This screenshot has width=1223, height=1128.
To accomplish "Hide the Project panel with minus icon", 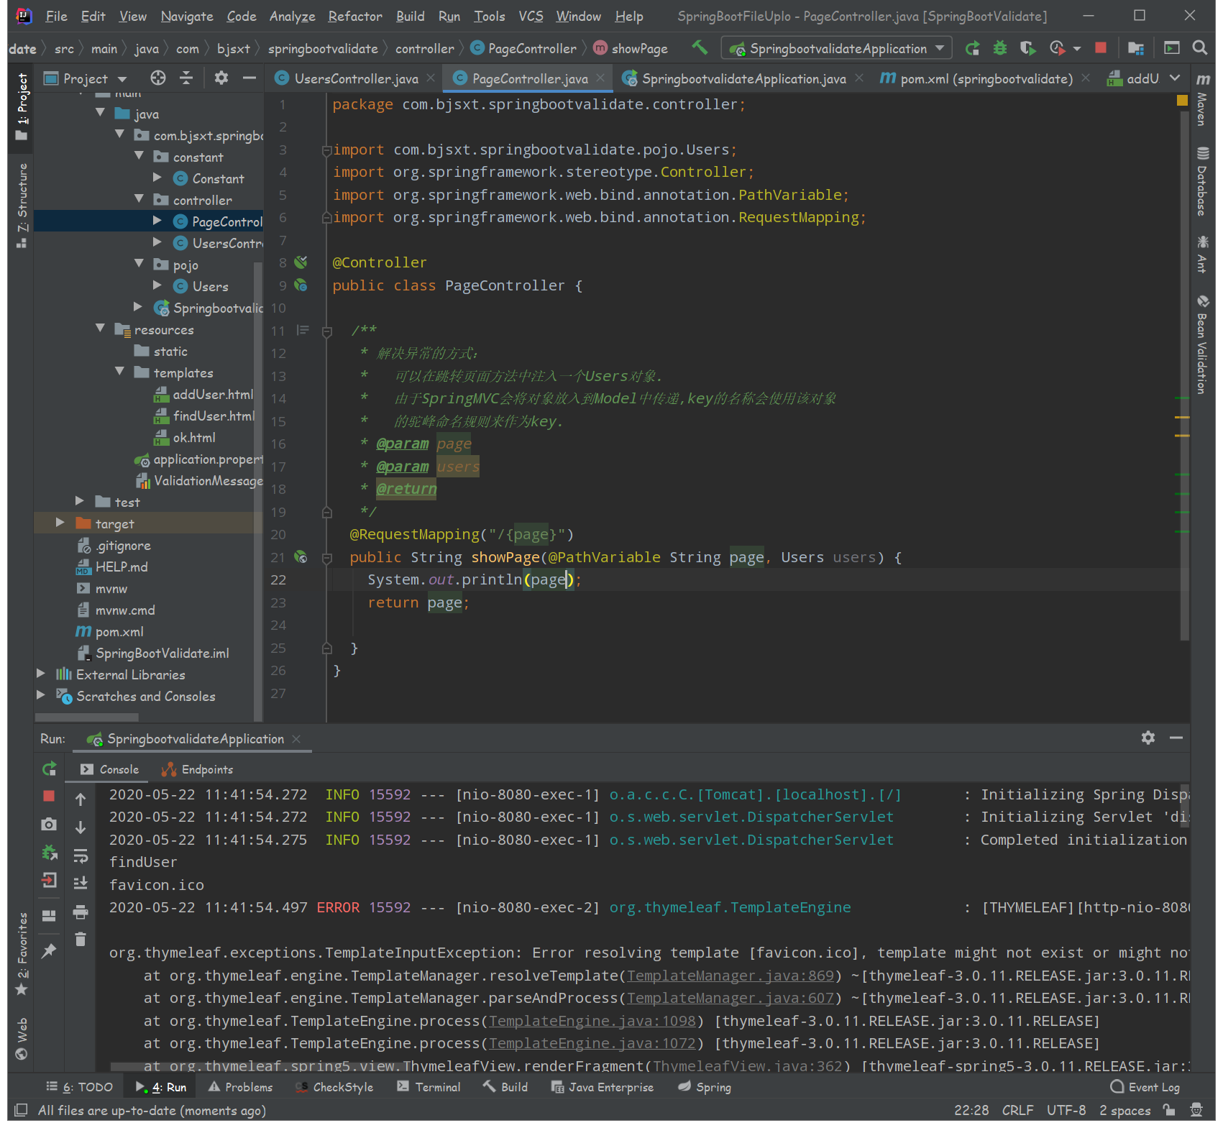I will [x=249, y=78].
